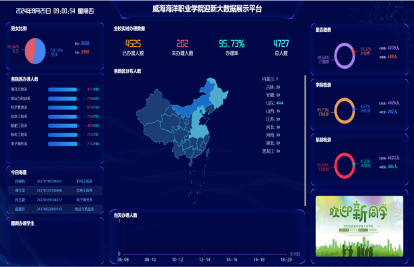Click the vertical scrollbar beside the region list
Viewport: 414px width, 267px height.
pos(304,133)
